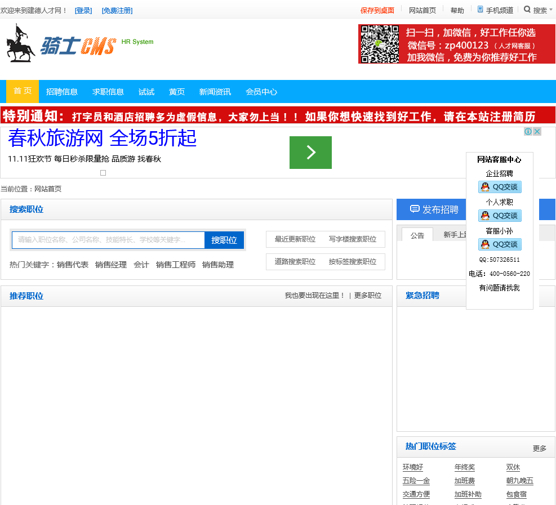556x505 pixels.
Task: Click the 推荐职位 section heading
Action: [x=26, y=296]
